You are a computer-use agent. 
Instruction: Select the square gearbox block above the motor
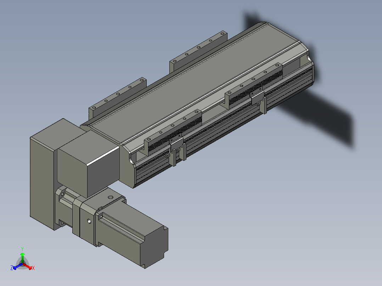point(88,163)
